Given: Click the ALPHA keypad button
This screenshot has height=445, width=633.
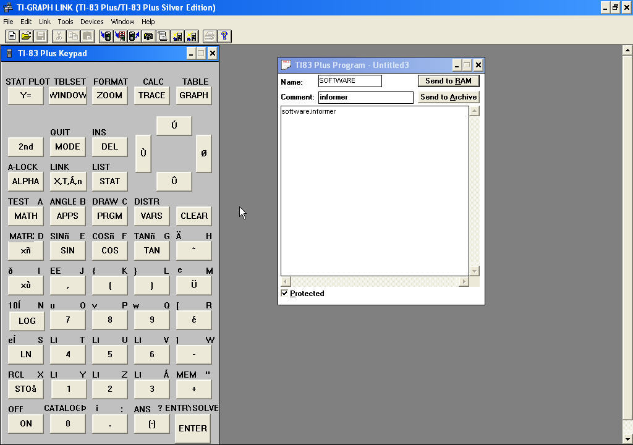Looking at the screenshot, I should 26,182.
